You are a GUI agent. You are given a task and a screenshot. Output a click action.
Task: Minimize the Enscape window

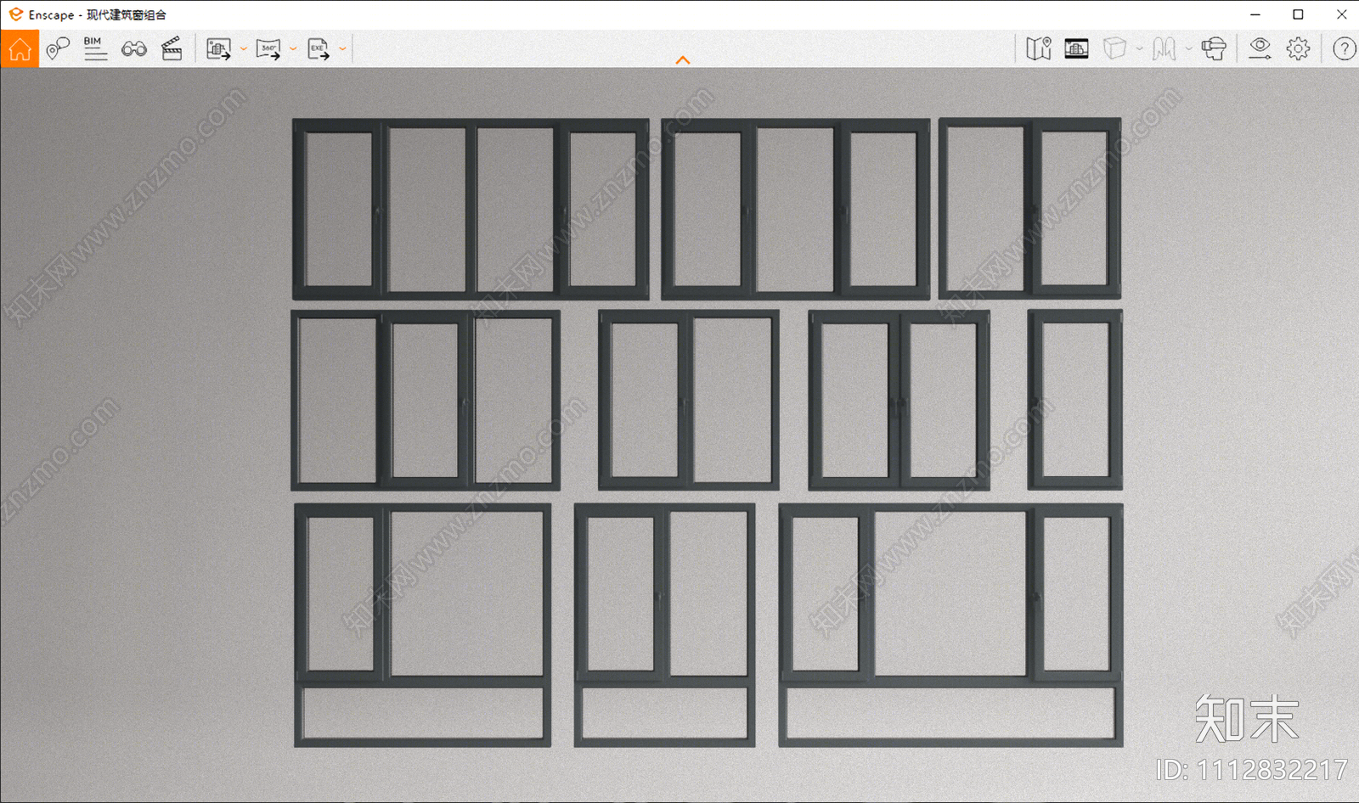click(x=1255, y=14)
